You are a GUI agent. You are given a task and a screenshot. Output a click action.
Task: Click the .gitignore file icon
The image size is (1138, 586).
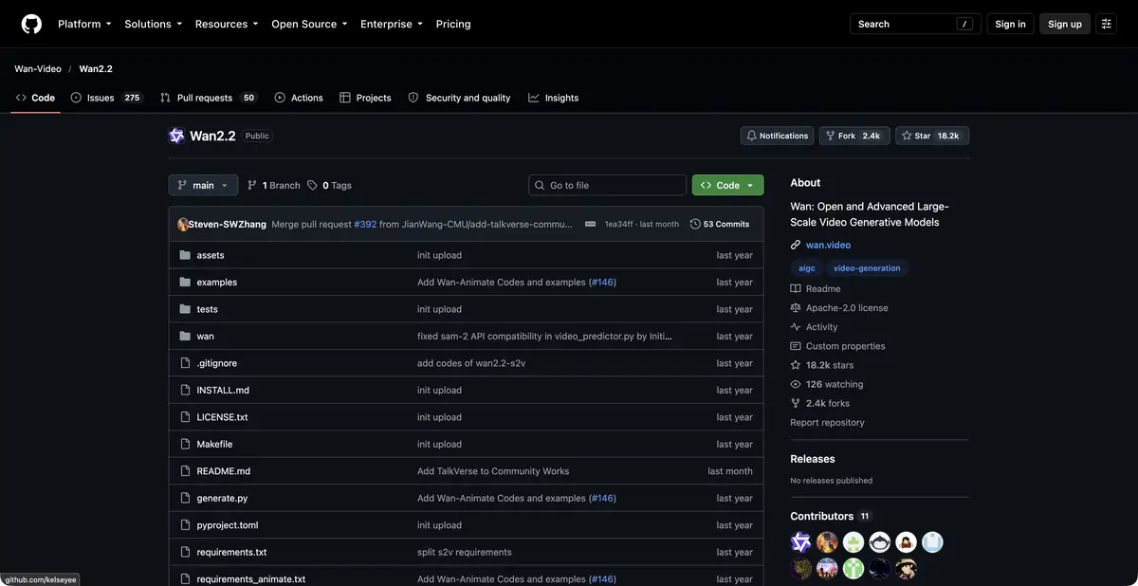coord(185,363)
